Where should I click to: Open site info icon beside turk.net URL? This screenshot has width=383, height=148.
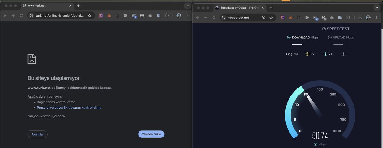coord(31,15)
